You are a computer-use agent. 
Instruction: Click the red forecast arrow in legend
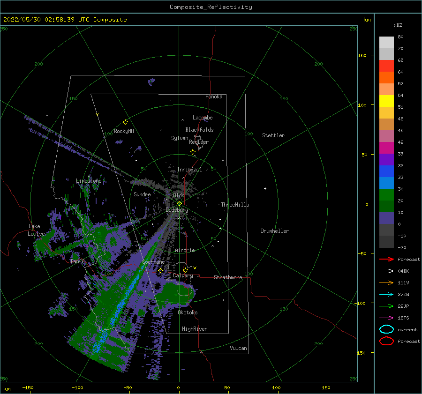[x=386, y=259]
